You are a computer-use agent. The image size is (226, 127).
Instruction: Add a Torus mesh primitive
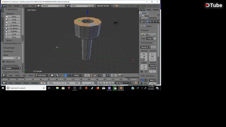(13, 37)
